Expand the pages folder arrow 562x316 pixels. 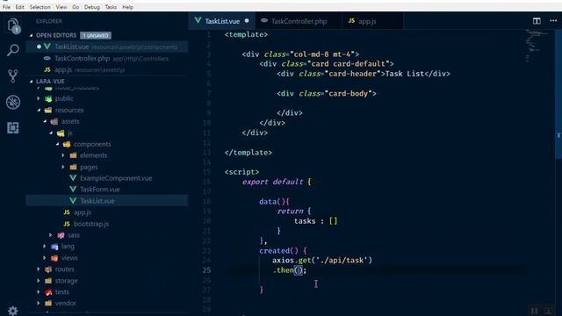coord(63,167)
